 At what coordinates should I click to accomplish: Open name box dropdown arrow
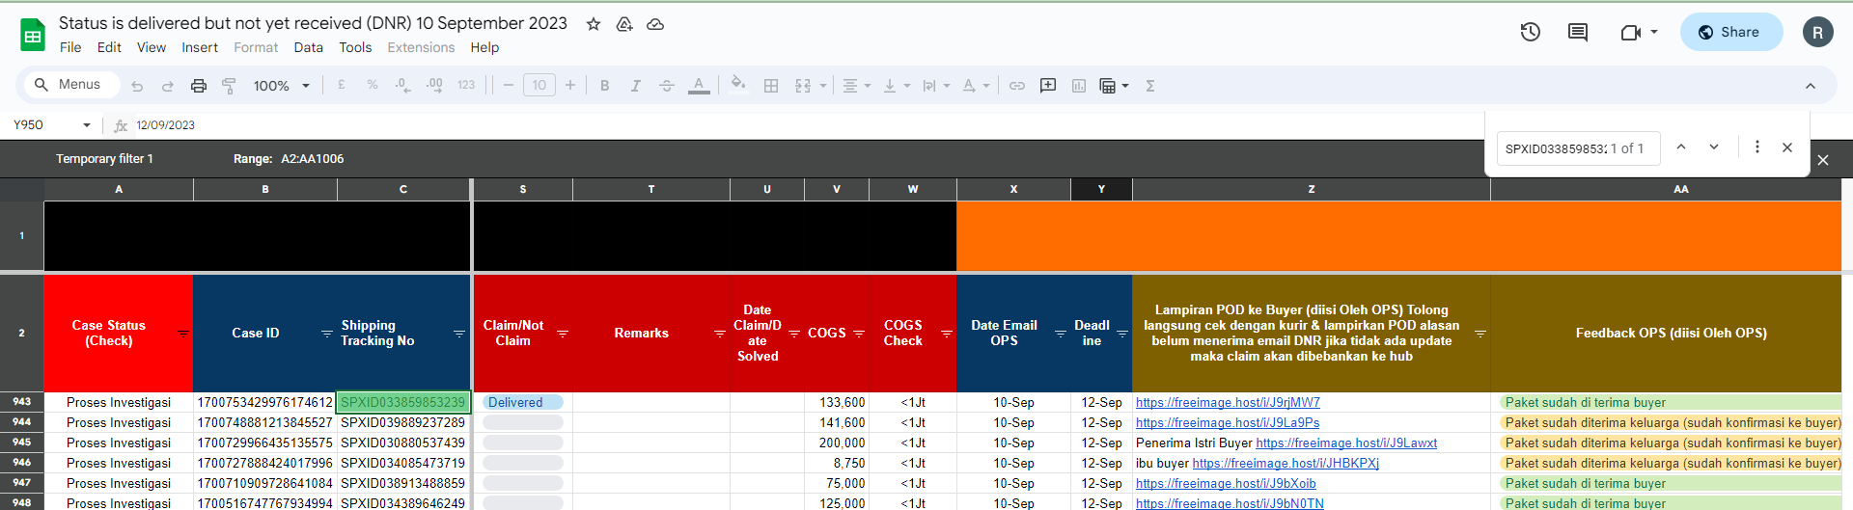87,125
